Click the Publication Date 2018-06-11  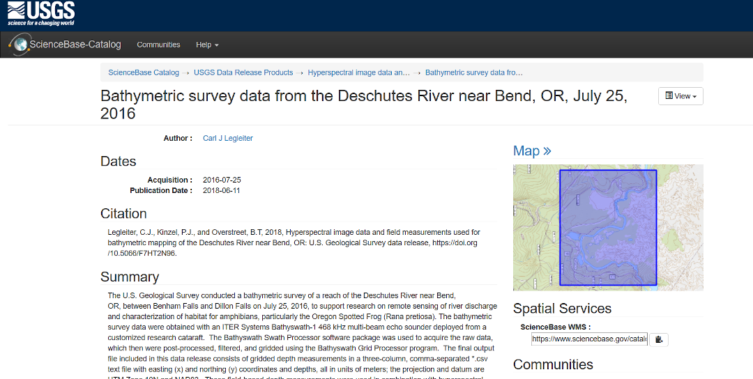coord(222,190)
